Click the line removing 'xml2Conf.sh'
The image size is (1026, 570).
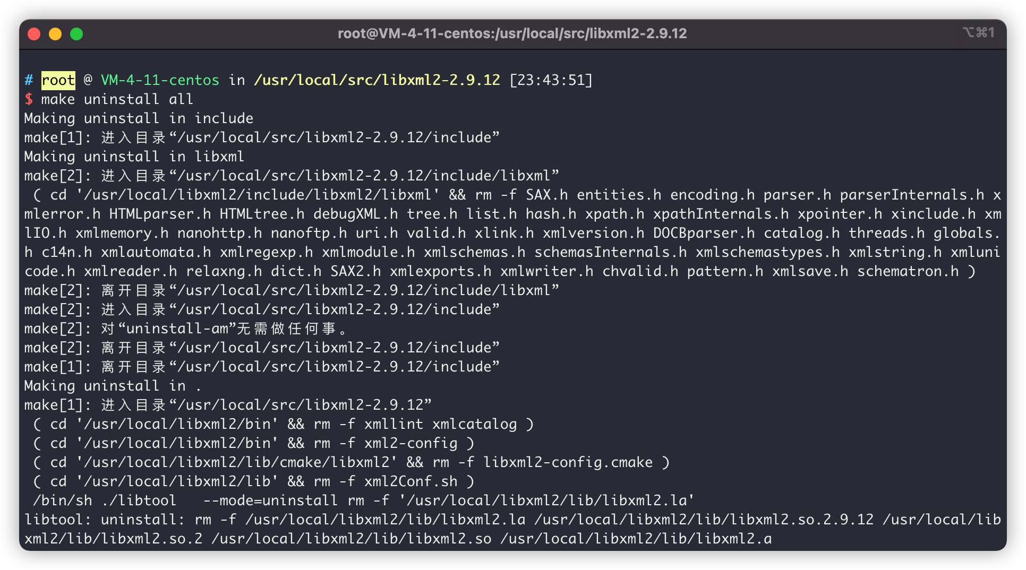tap(253, 481)
